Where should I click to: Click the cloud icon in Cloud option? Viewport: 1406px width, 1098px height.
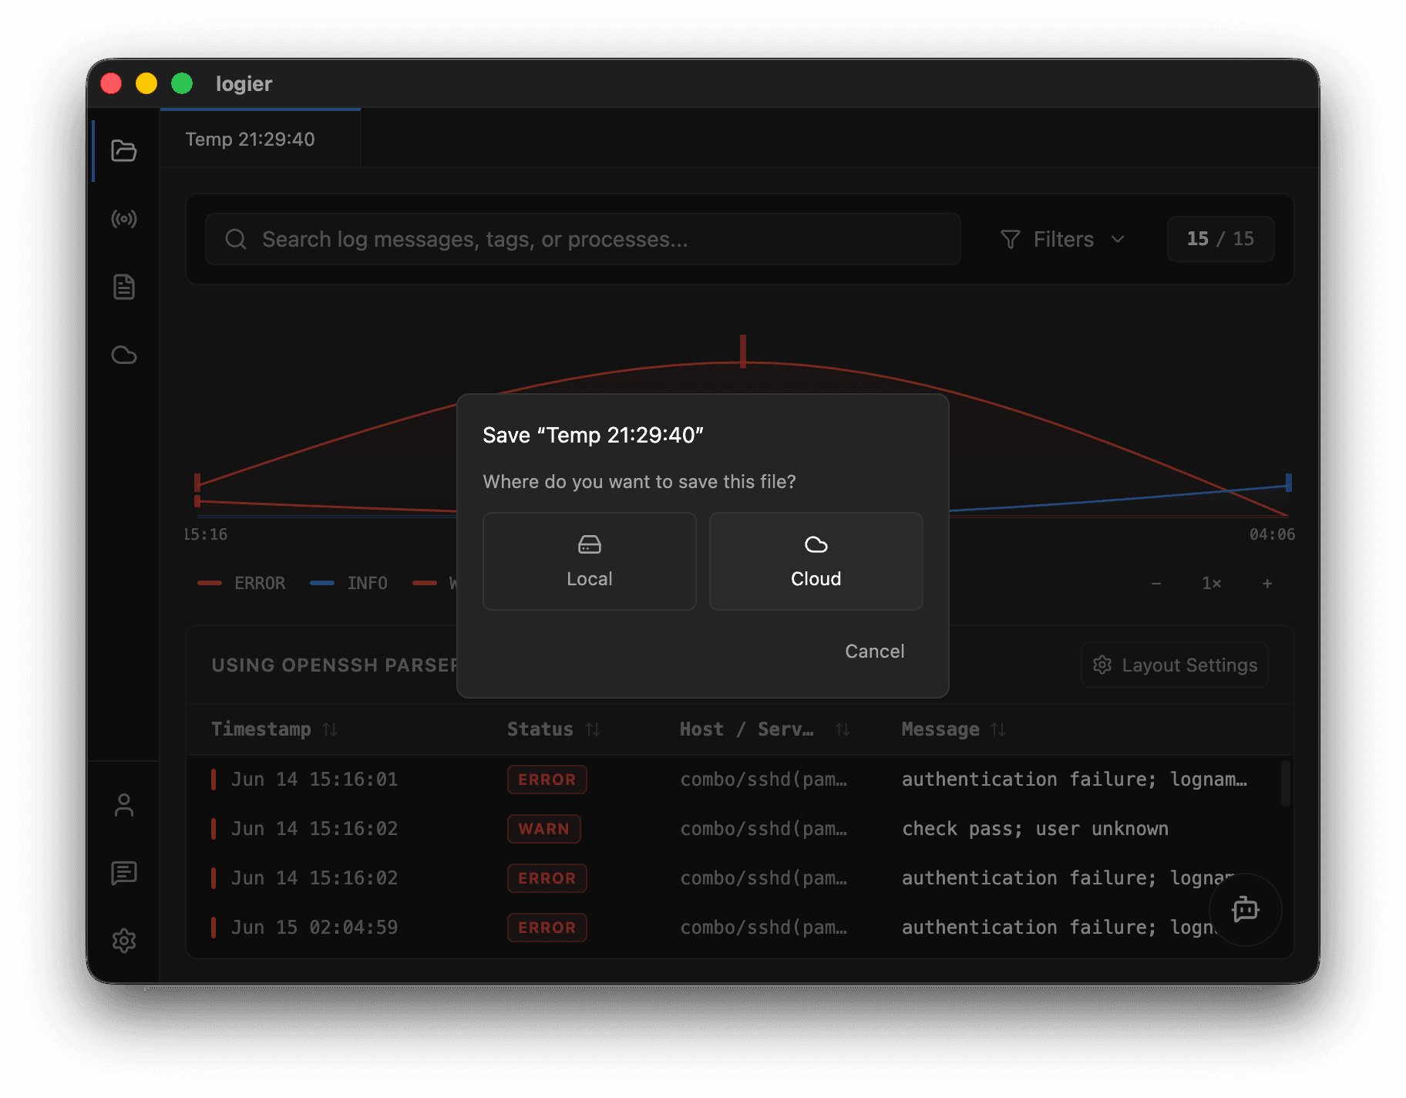[x=816, y=544]
